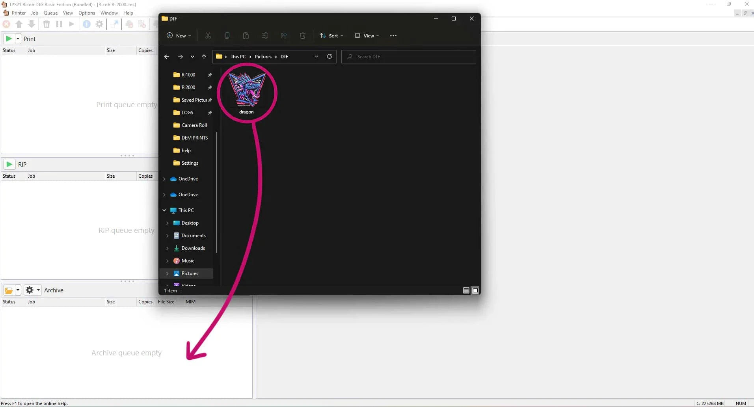Open the DEM PRINTS folder in sidebar
The width and height of the screenshot is (754, 407).
click(194, 138)
